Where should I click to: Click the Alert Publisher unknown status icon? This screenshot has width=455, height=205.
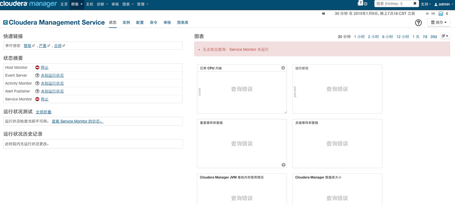37,91
